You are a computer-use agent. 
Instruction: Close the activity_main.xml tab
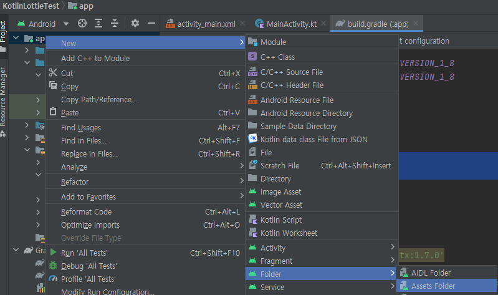(242, 23)
